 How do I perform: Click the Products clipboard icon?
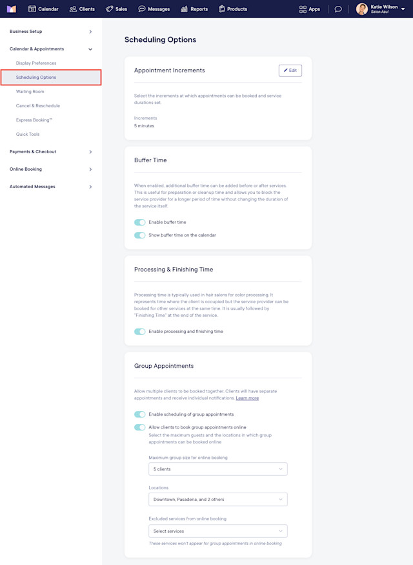pos(221,9)
